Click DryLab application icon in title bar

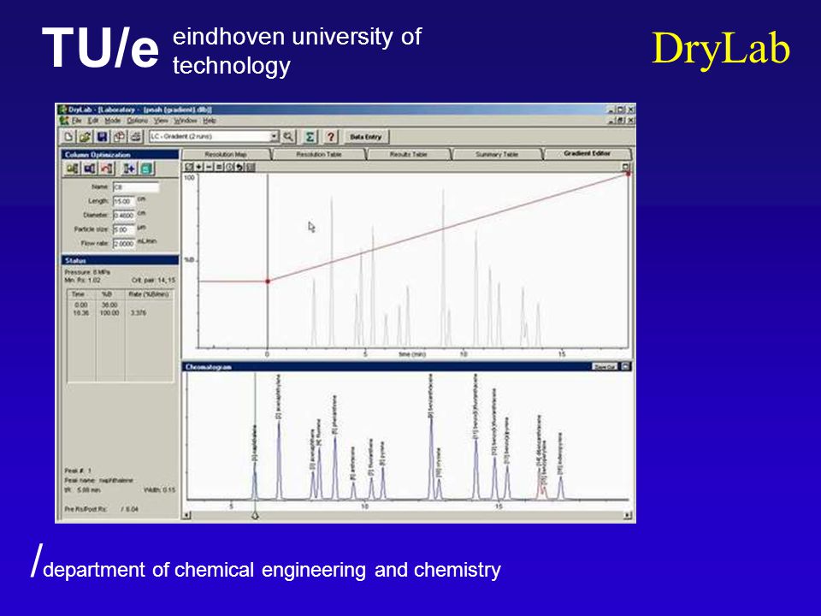tap(62, 110)
